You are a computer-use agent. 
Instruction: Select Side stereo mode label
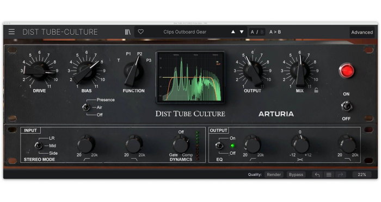53,153
